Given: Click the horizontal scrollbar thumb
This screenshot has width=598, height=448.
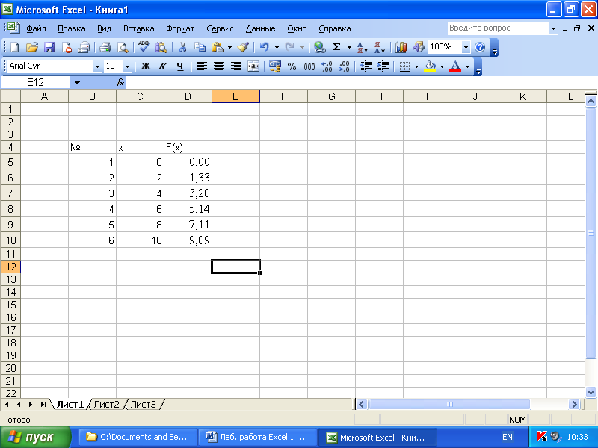Looking at the screenshot, I should click(450, 404).
